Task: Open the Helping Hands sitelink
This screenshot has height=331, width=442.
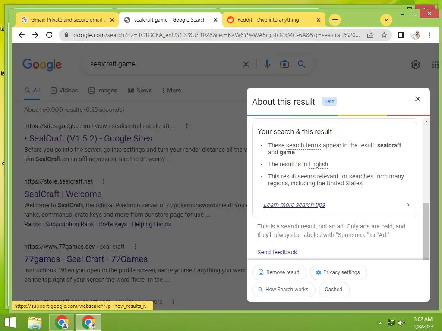Action: point(152,224)
